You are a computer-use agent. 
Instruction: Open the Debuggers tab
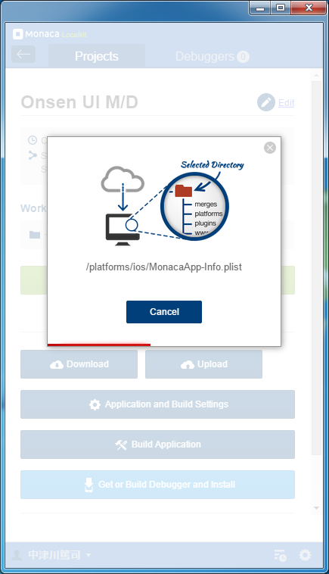tap(212, 56)
